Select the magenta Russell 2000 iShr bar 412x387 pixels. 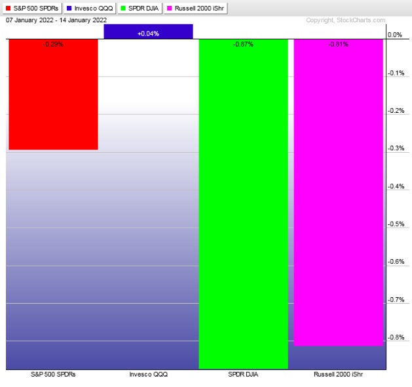tap(339, 193)
